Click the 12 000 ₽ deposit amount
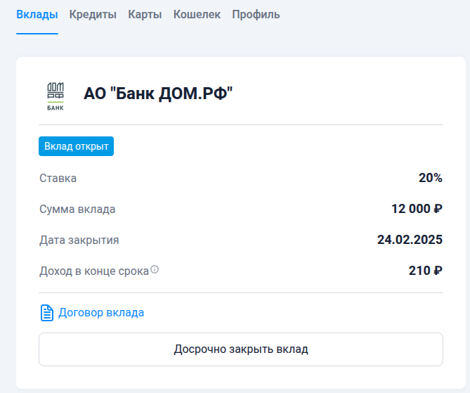 (417, 209)
